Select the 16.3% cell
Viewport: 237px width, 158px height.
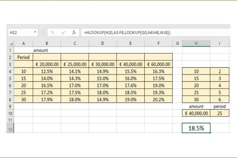point(158,71)
